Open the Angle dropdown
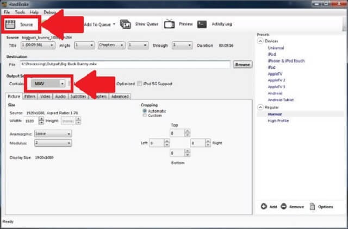The image size is (348, 229). coord(85,45)
